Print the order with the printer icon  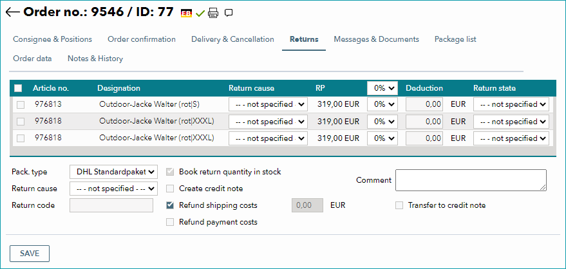[x=213, y=14]
